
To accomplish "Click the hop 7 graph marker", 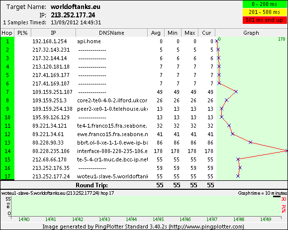I will 236,91.
